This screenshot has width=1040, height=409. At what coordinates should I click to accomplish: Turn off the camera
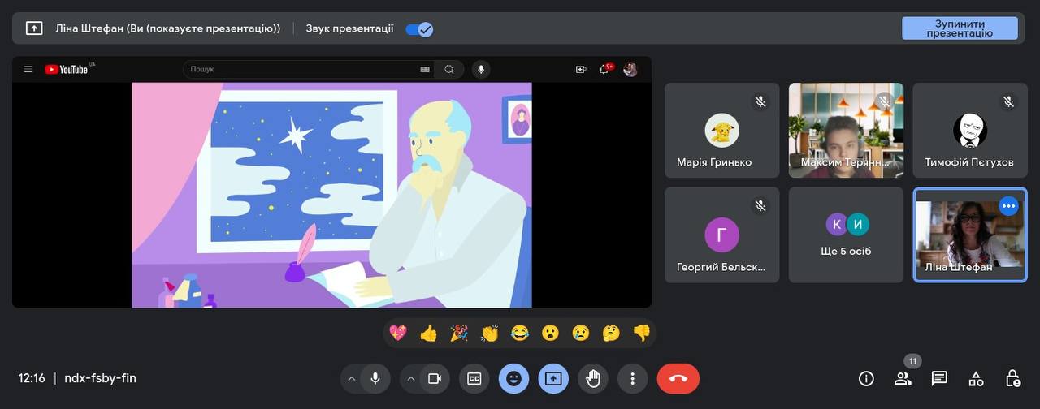point(434,378)
